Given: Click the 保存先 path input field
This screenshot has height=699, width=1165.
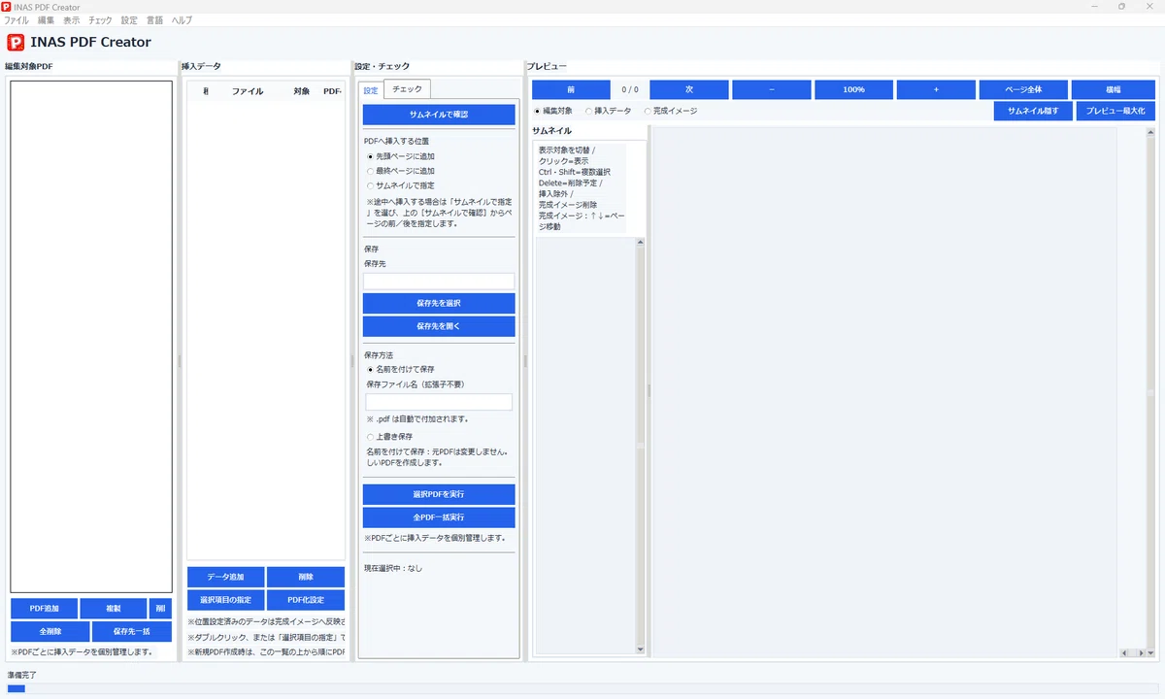Looking at the screenshot, I should [439, 281].
